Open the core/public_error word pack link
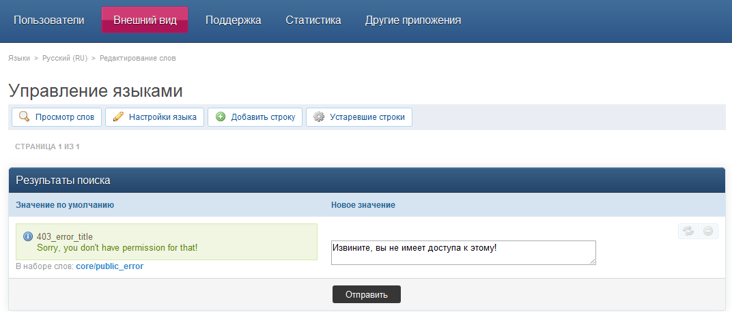This screenshot has width=732, height=312. (110, 266)
